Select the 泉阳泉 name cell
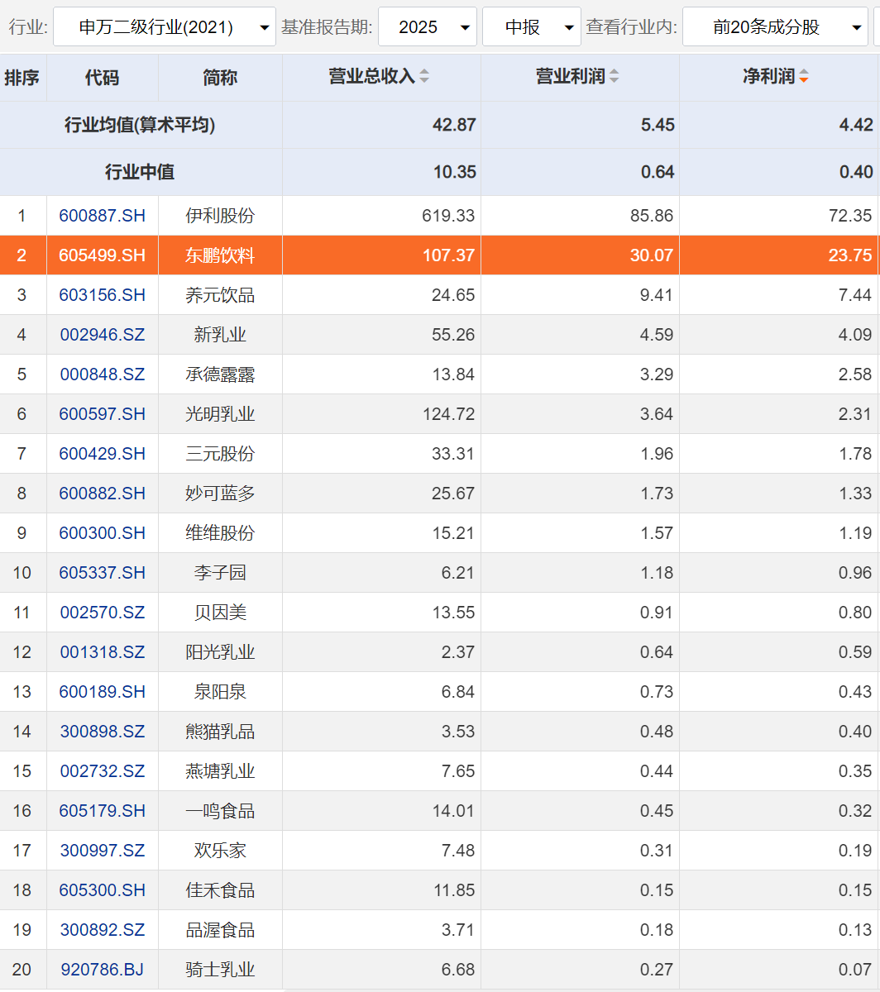 [220, 692]
